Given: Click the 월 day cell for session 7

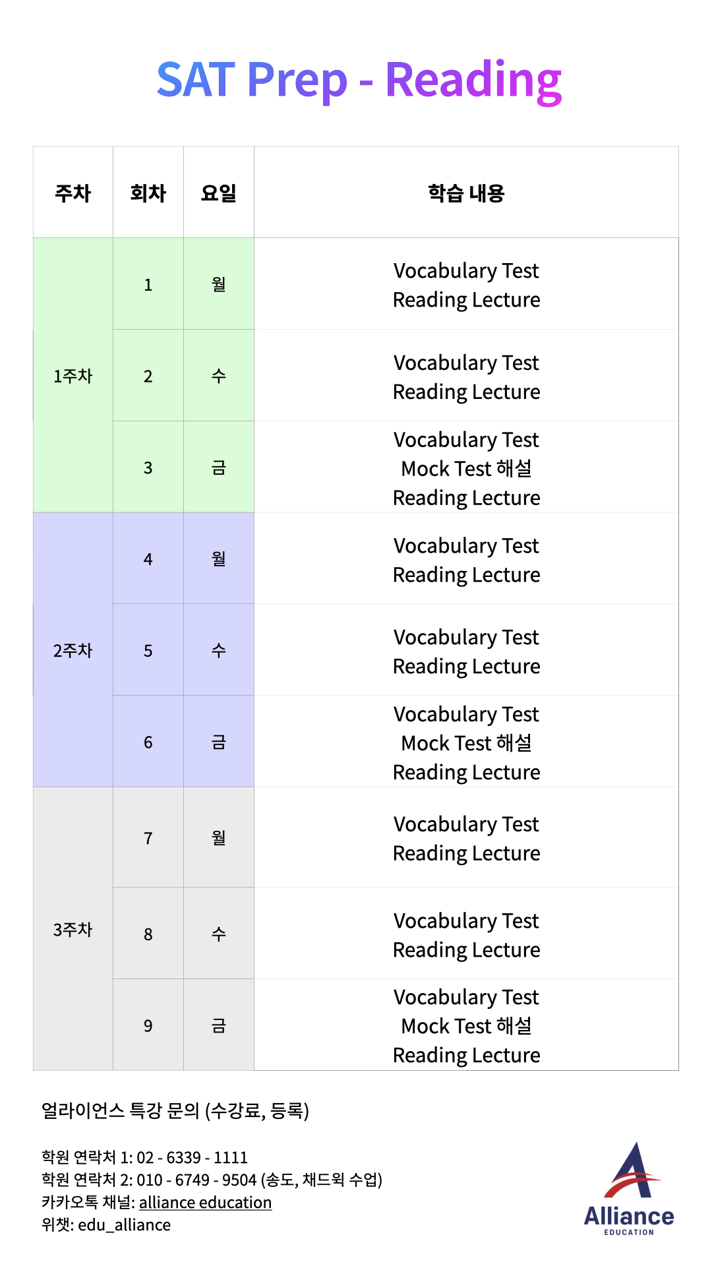Looking at the screenshot, I should (218, 837).
